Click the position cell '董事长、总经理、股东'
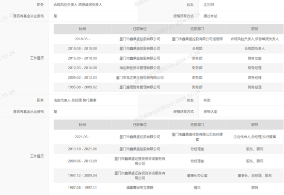The image size is (284, 195). (x=255, y=175)
